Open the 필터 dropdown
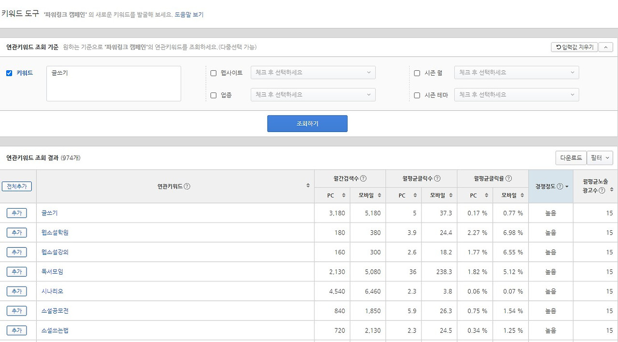This screenshot has height=342, width=618. coord(600,158)
